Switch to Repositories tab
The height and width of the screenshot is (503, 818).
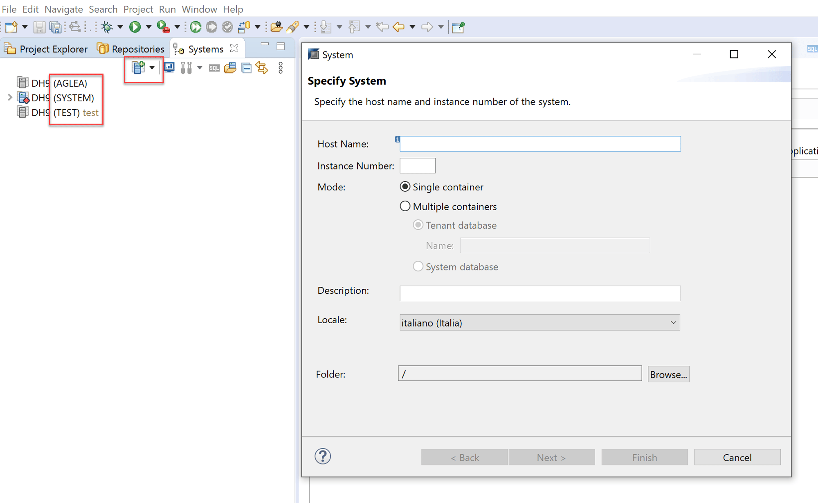[x=131, y=49]
